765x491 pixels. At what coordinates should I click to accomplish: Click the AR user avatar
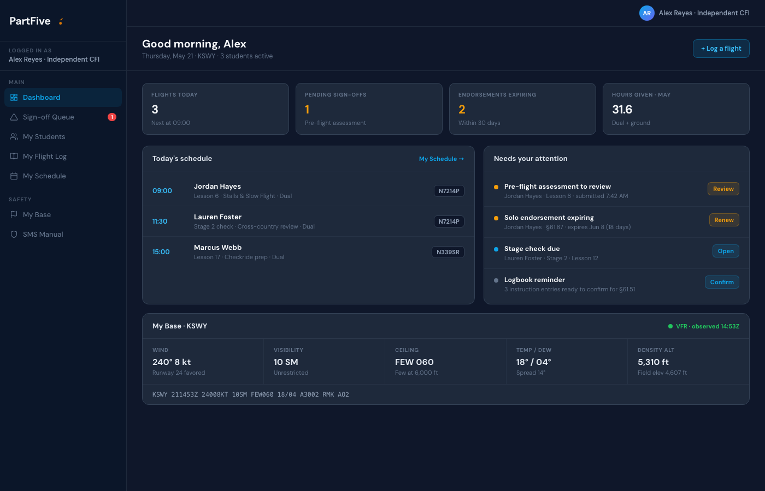[x=647, y=13]
